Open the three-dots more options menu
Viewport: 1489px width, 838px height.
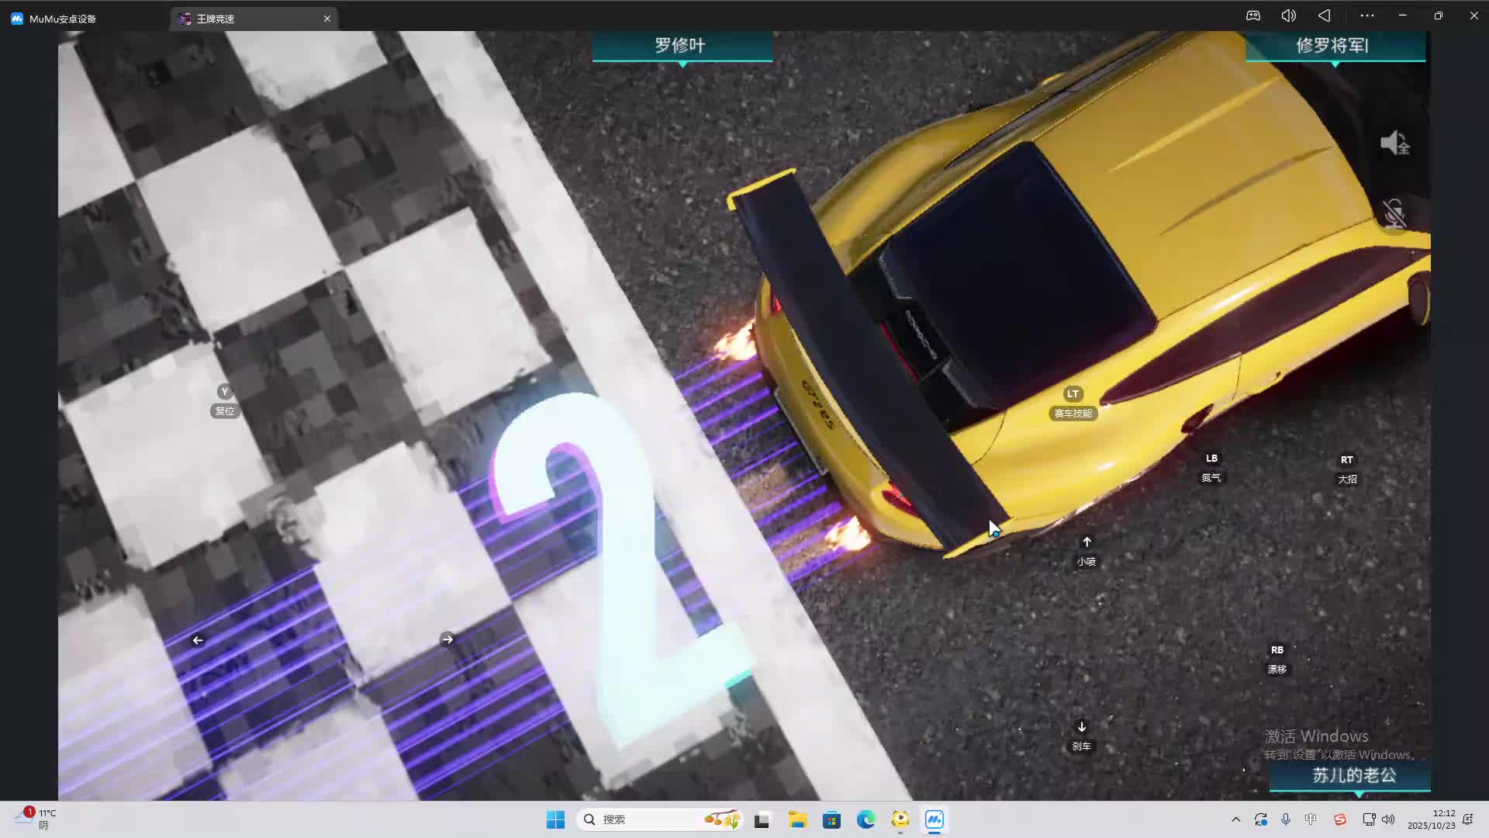pos(1366,16)
